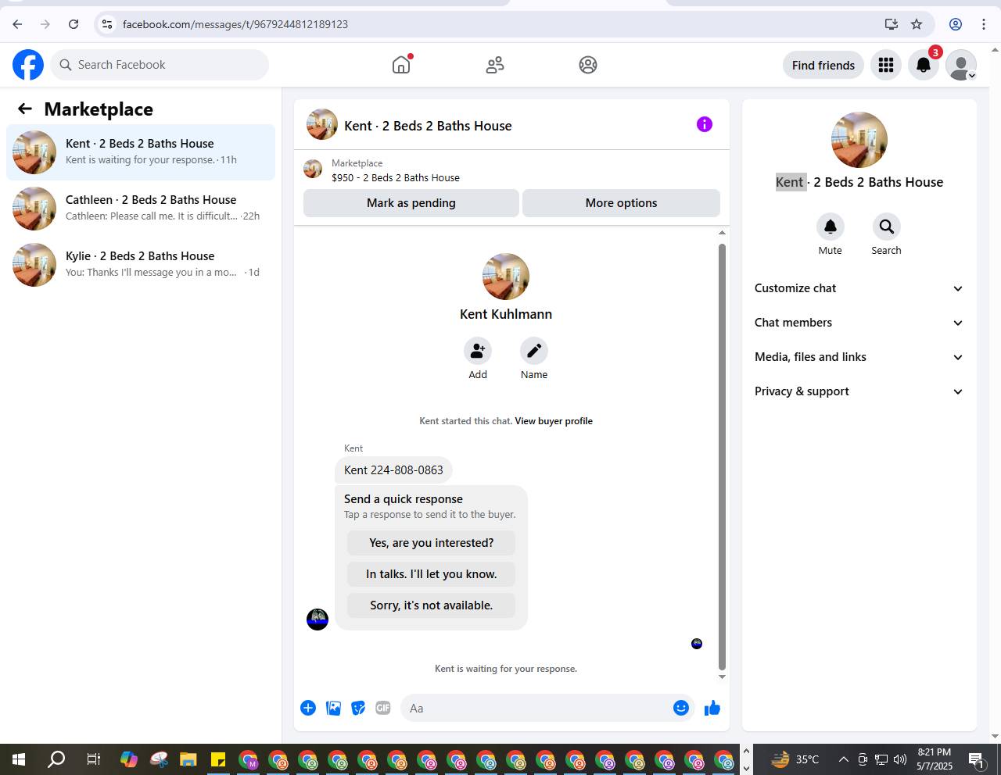Open View buyer profile link

click(554, 421)
